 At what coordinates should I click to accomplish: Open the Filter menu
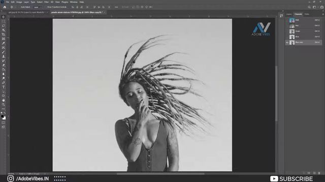pos(46,2)
